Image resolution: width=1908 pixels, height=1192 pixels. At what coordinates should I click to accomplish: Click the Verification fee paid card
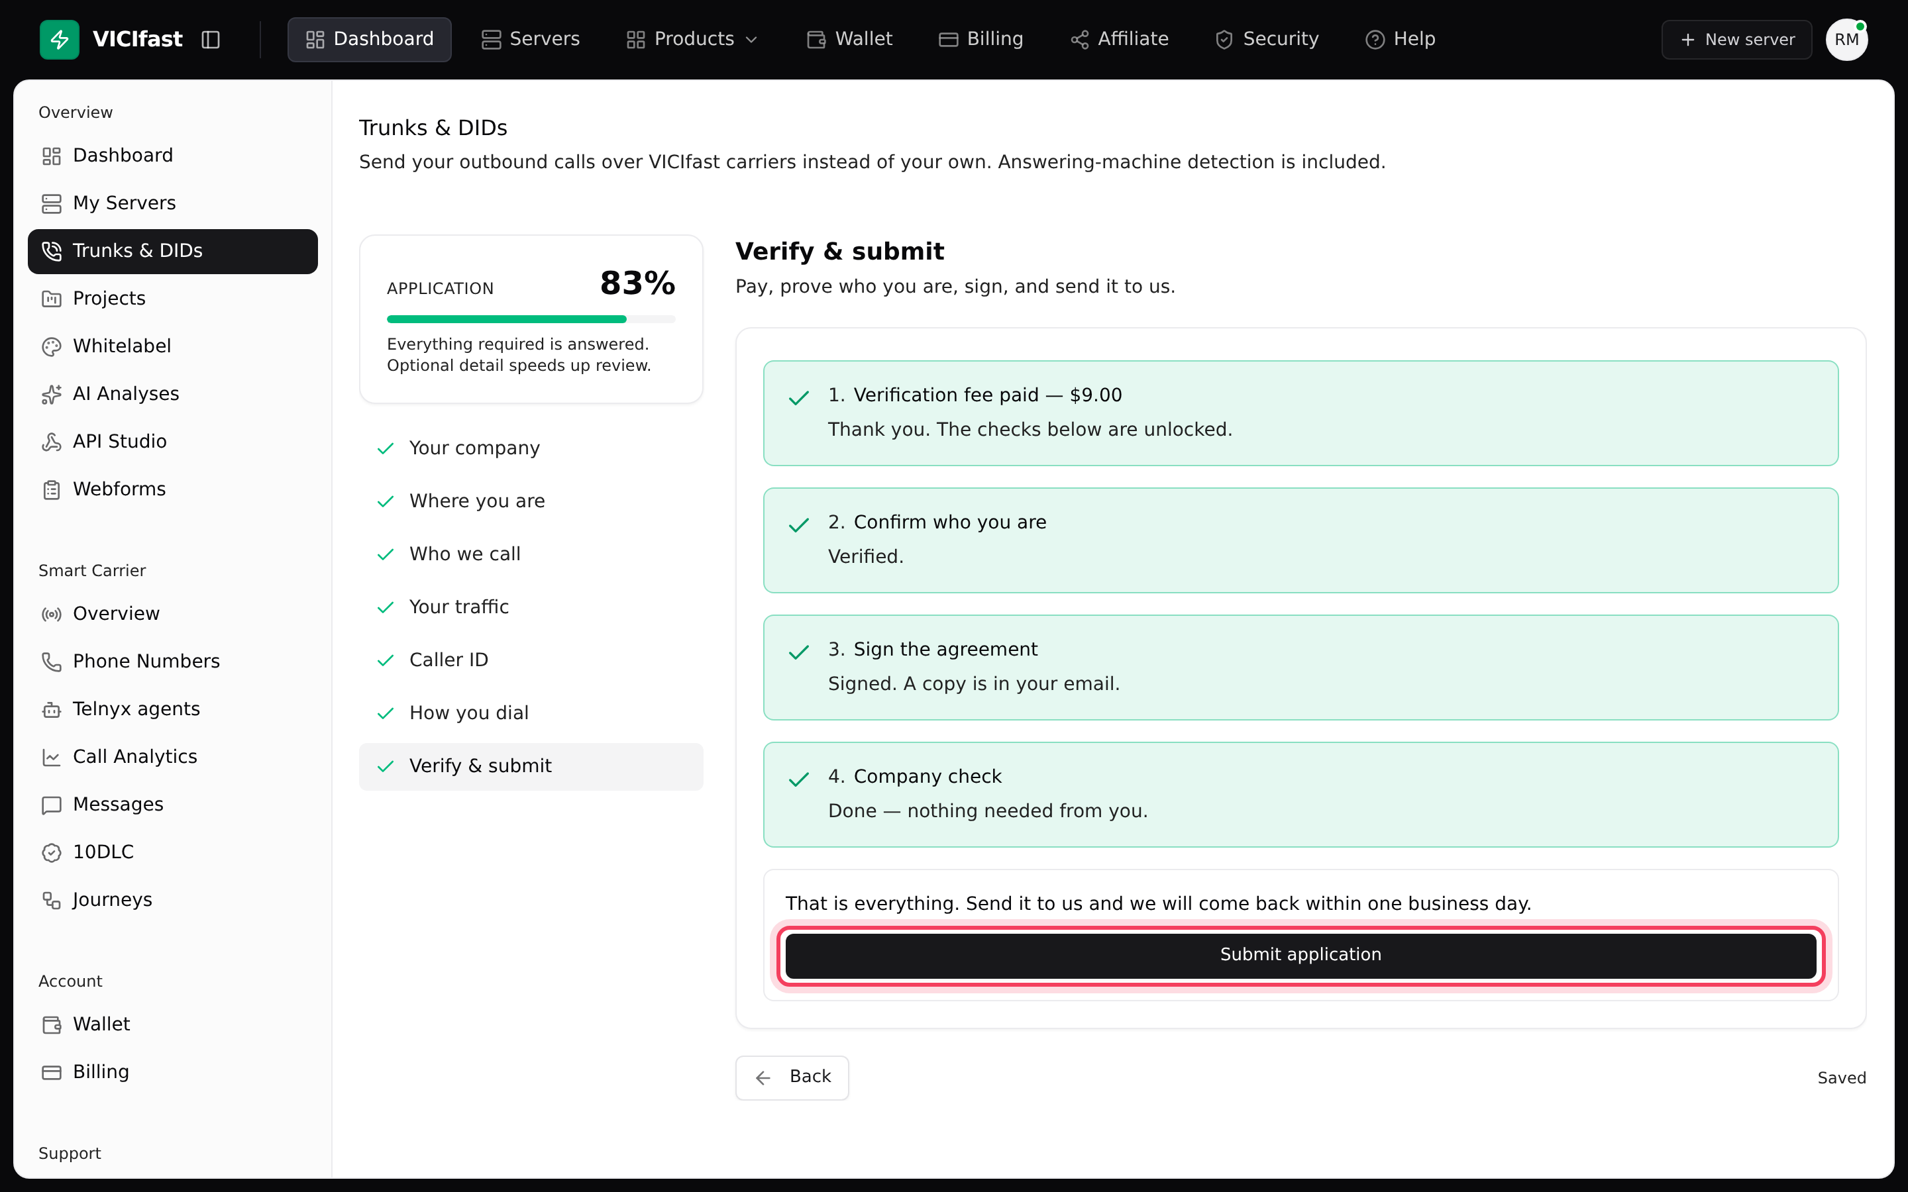(x=1301, y=413)
